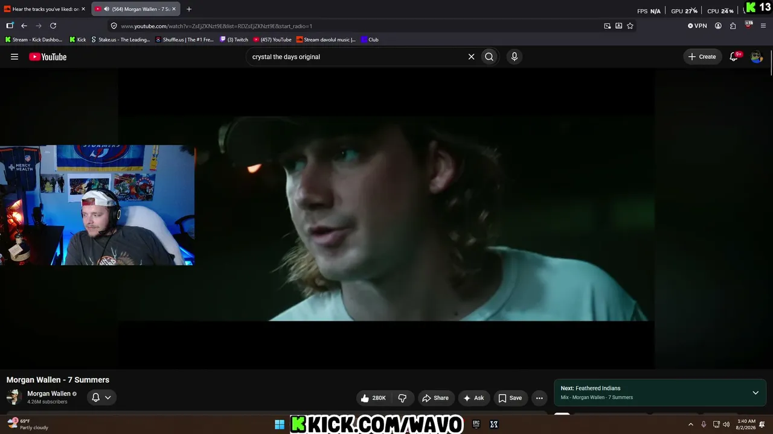Bookmark this page with the star
Viewport: 773px width, 434px height.
[630, 26]
